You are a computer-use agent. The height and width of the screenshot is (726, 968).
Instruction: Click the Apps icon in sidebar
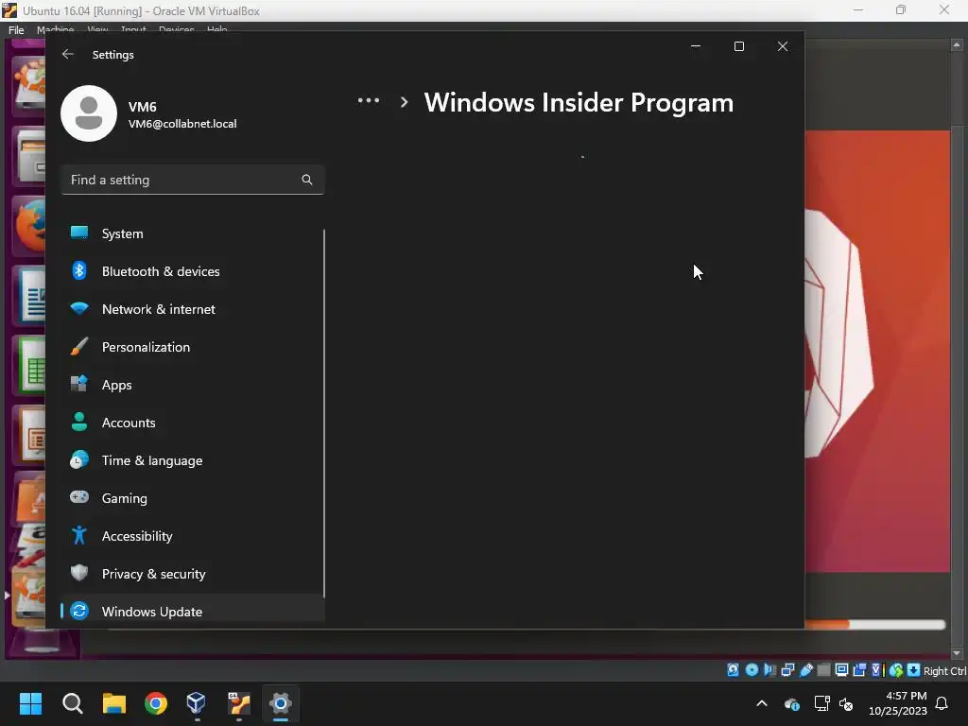click(x=79, y=384)
